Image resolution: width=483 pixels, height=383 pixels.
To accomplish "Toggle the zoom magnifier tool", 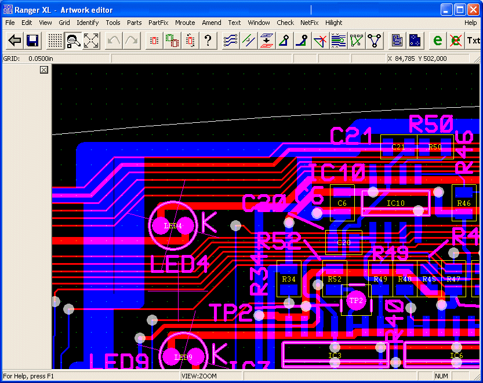I will pyautogui.click(x=73, y=41).
